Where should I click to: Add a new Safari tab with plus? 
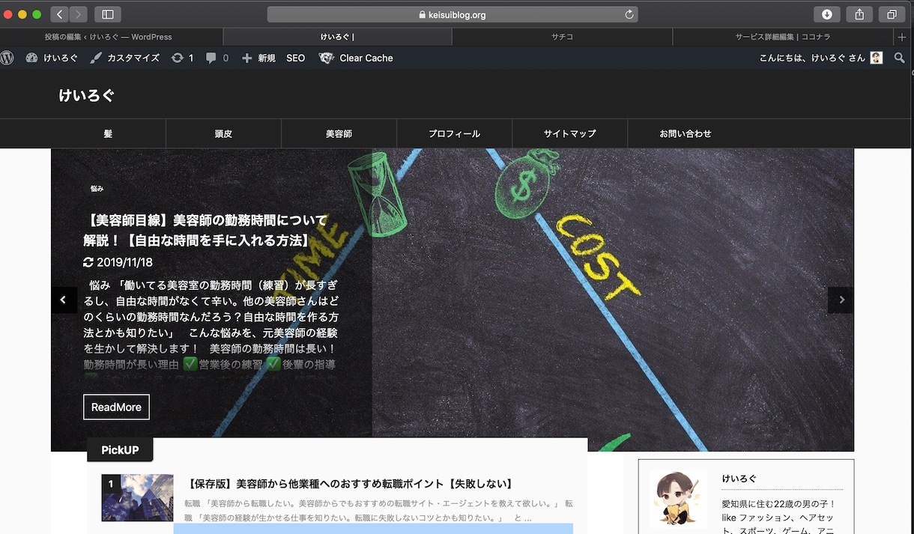(x=902, y=37)
